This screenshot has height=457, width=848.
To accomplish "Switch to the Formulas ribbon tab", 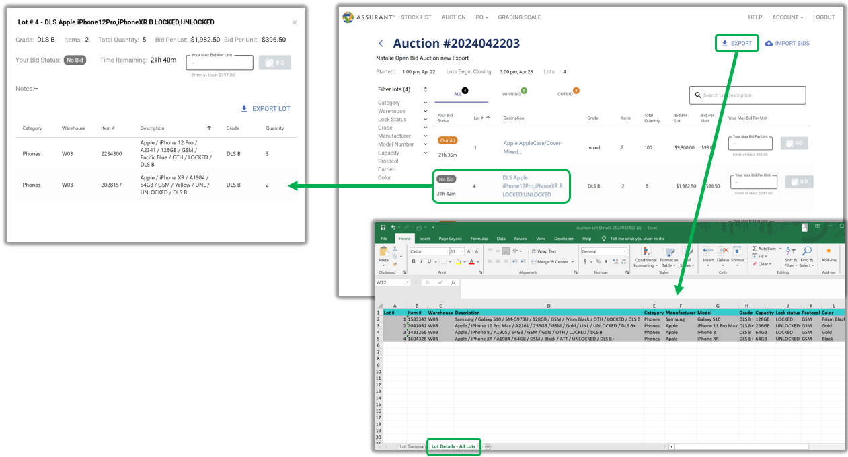I will click(x=480, y=238).
